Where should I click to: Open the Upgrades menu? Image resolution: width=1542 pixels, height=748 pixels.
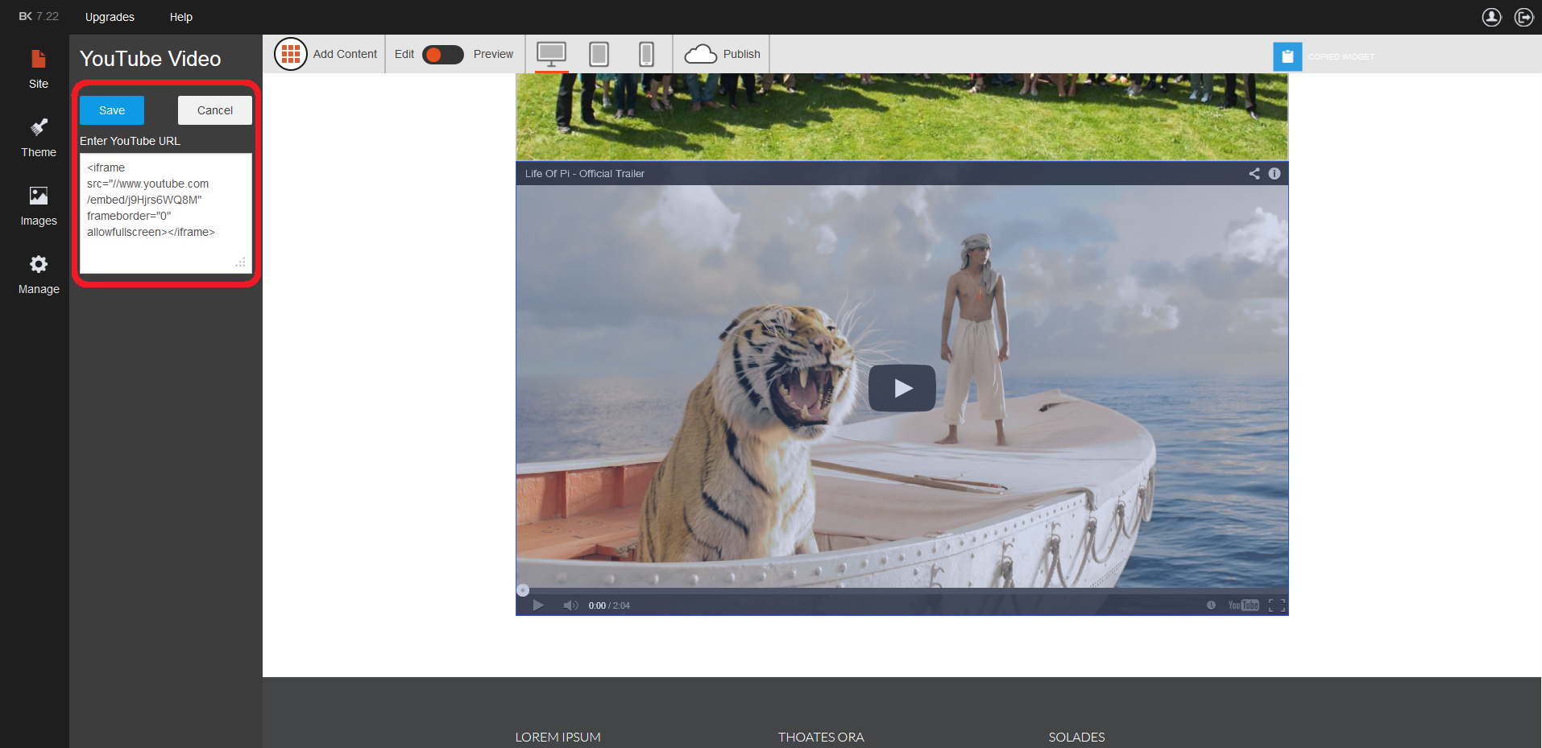click(110, 17)
